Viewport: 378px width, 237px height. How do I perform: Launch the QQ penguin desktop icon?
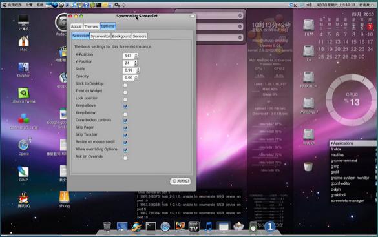tap(24, 198)
